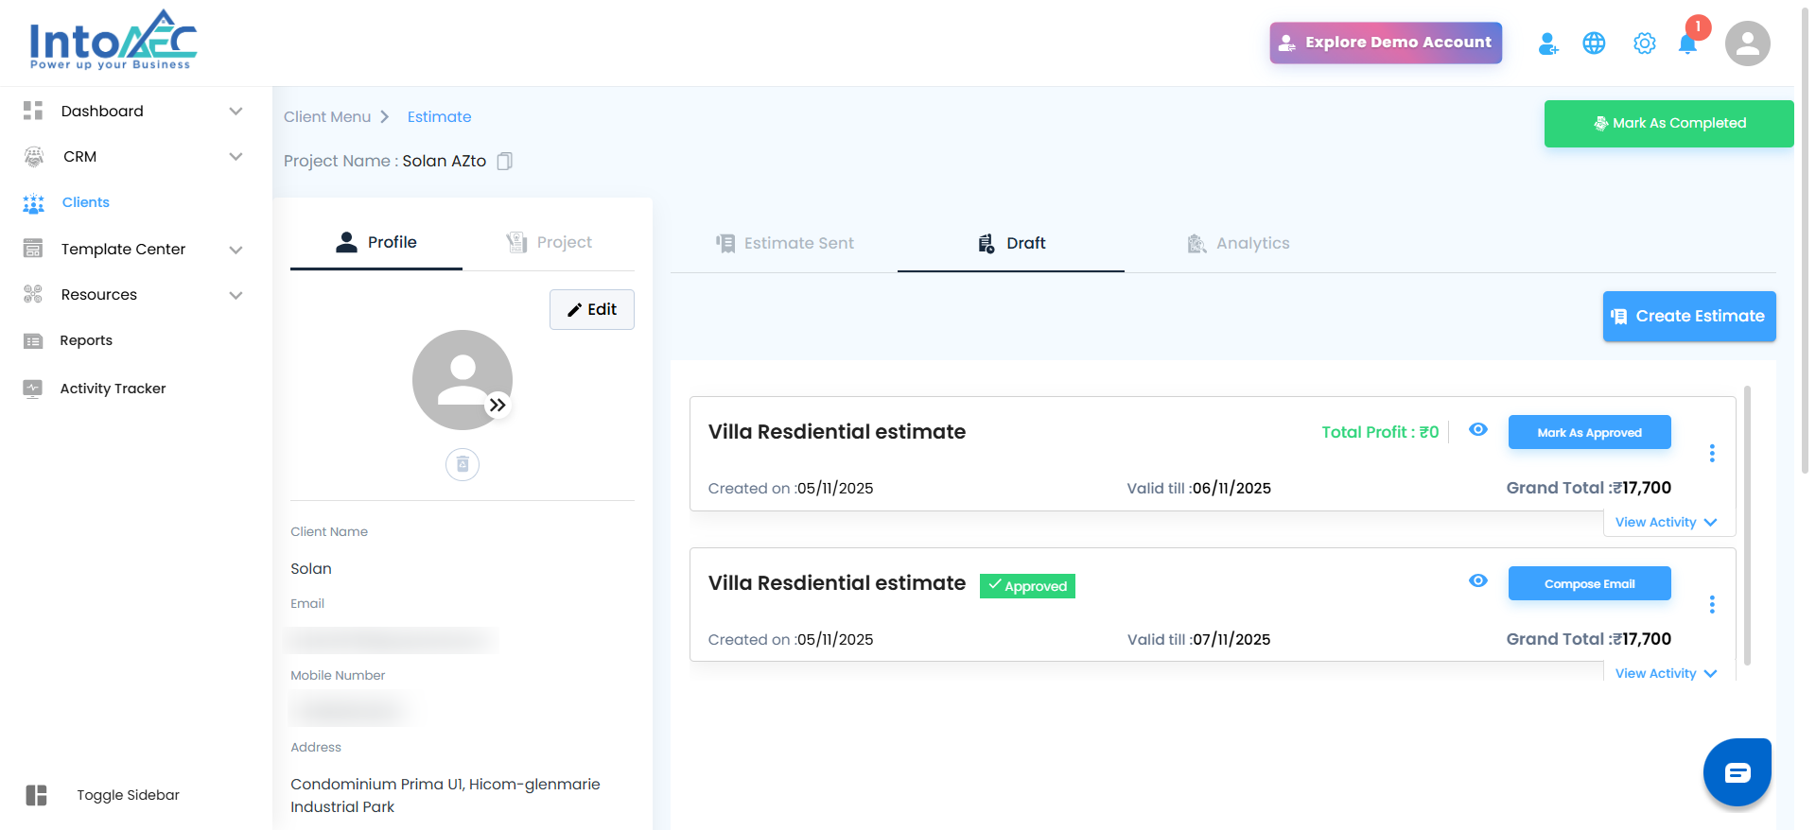This screenshot has width=1816, height=830.
Task: Open options menu for approved estimate
Action: pos(1712,605)
